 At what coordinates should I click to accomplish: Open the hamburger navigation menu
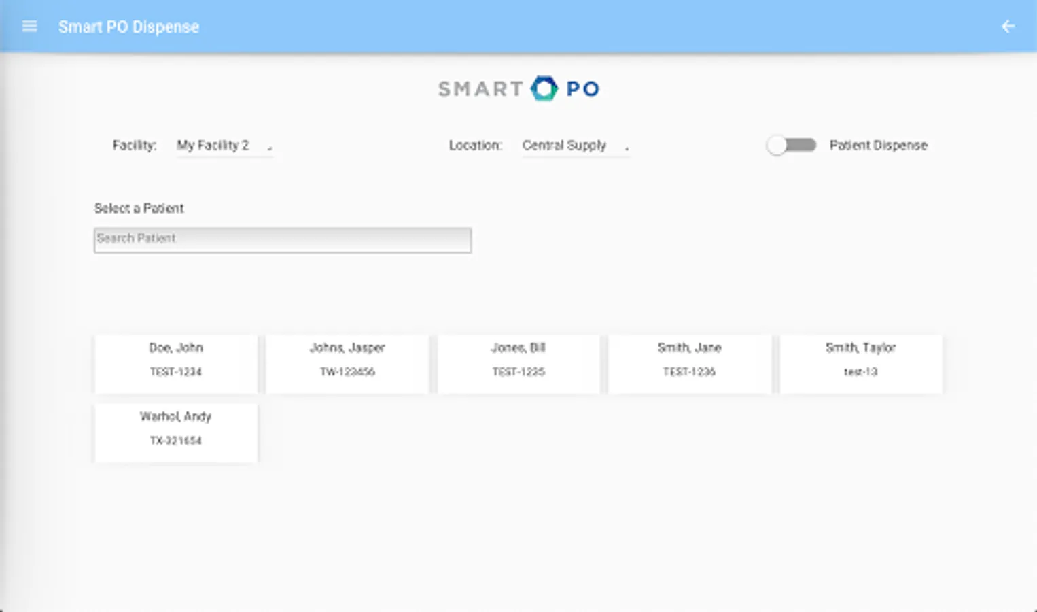click(29, 27)
